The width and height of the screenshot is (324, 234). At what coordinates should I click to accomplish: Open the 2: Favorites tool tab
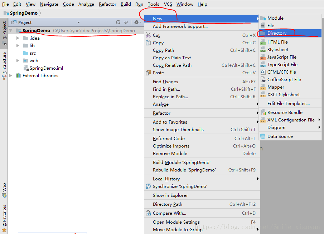(4, 218)
